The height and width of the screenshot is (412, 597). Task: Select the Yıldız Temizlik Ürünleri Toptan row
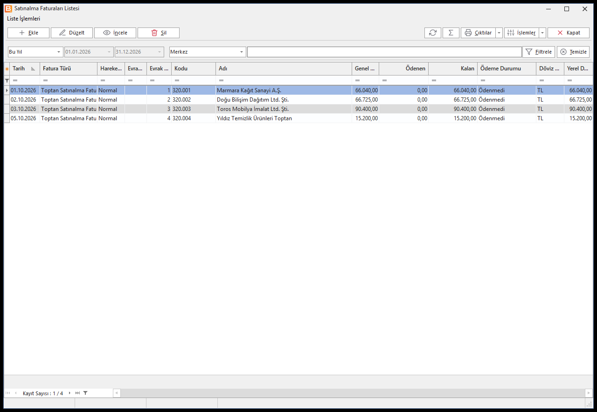click(x=298, y=118)
